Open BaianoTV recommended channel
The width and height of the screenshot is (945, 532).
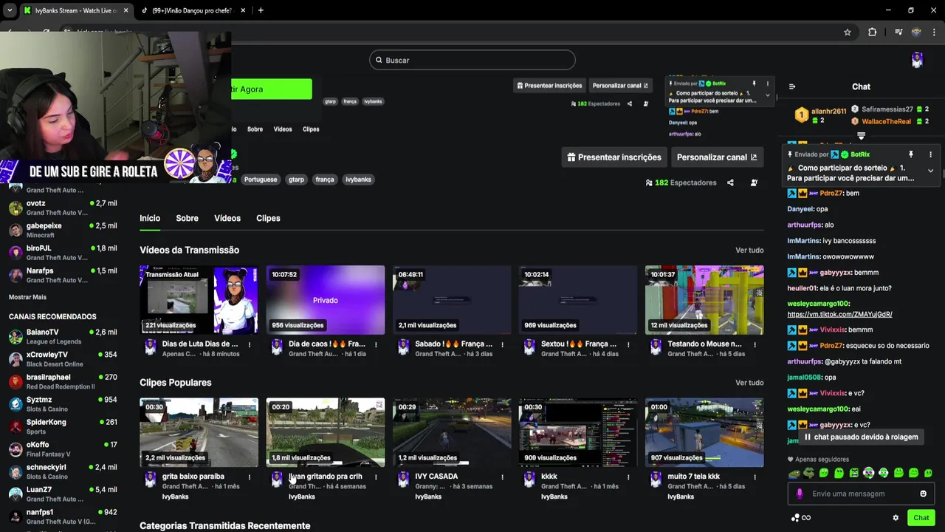63,337
